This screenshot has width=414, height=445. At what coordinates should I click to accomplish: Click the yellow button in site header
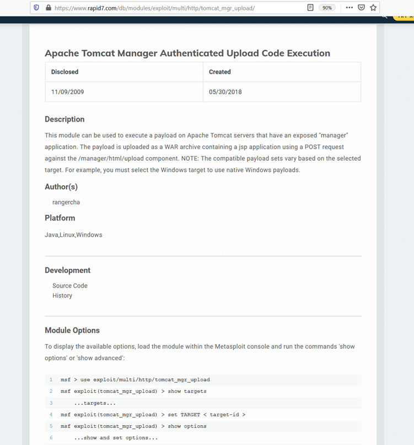click(x=404, y=17)
